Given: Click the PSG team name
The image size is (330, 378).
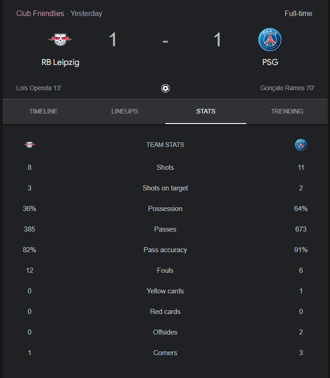Looking at the screenshot, I should tap(270, 62).
